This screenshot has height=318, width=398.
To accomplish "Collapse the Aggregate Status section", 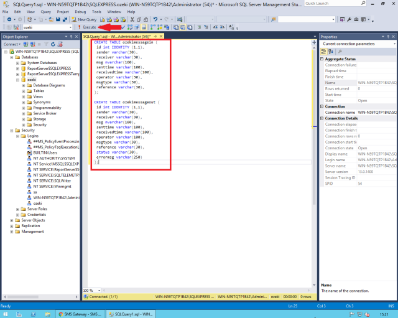I will [322, 59].
